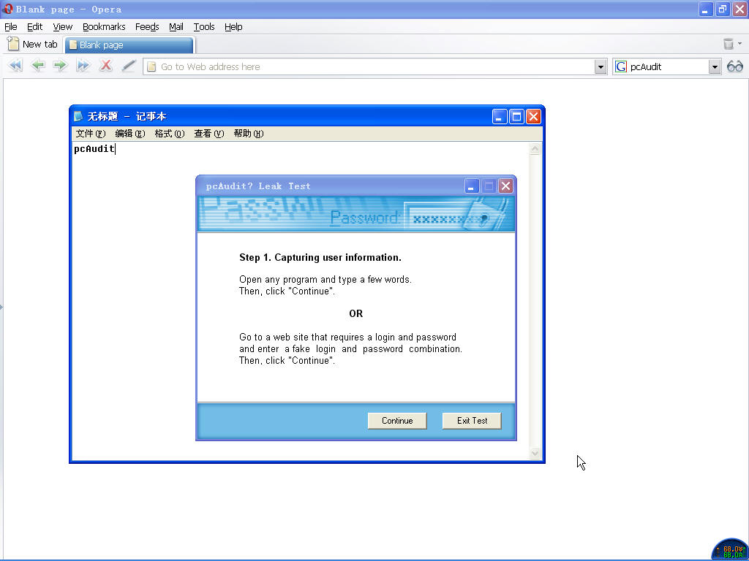Close the pcAudit Leak Test dialog
Screen dimensions: 749x561
point(506,186)
